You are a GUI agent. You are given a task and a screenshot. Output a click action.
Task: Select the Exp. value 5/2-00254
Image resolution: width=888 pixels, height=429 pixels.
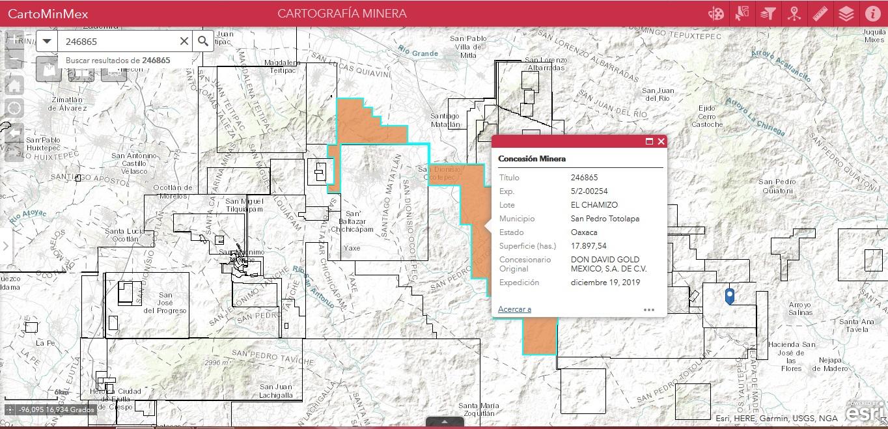pos(589,191)
